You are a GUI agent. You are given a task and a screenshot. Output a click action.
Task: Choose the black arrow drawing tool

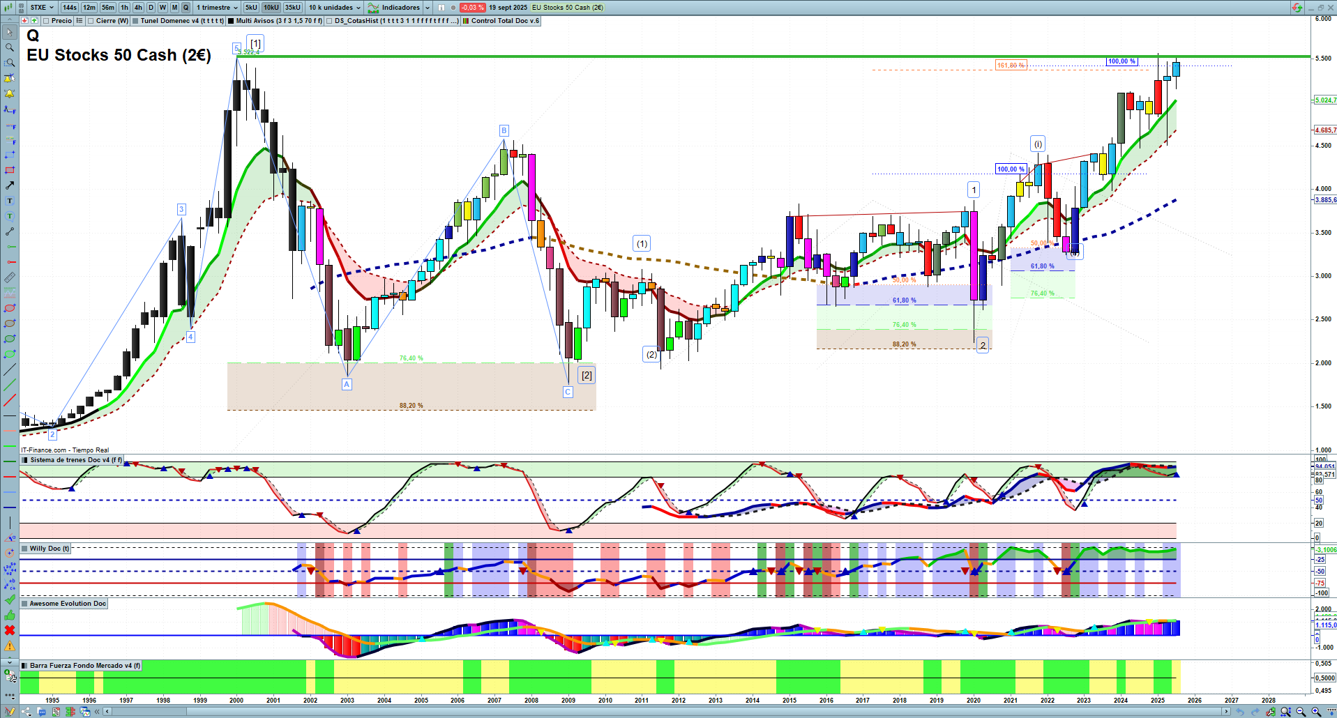coord(10,185)
